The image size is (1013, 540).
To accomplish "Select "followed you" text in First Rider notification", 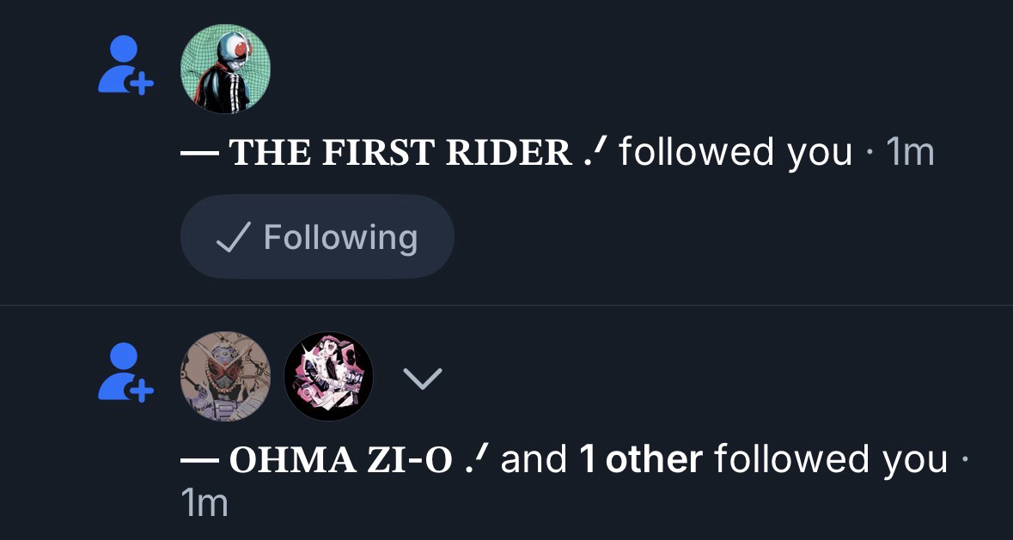I will tap(735, 153).
